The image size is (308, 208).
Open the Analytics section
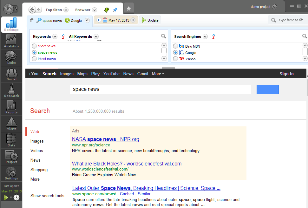(11, 41)
